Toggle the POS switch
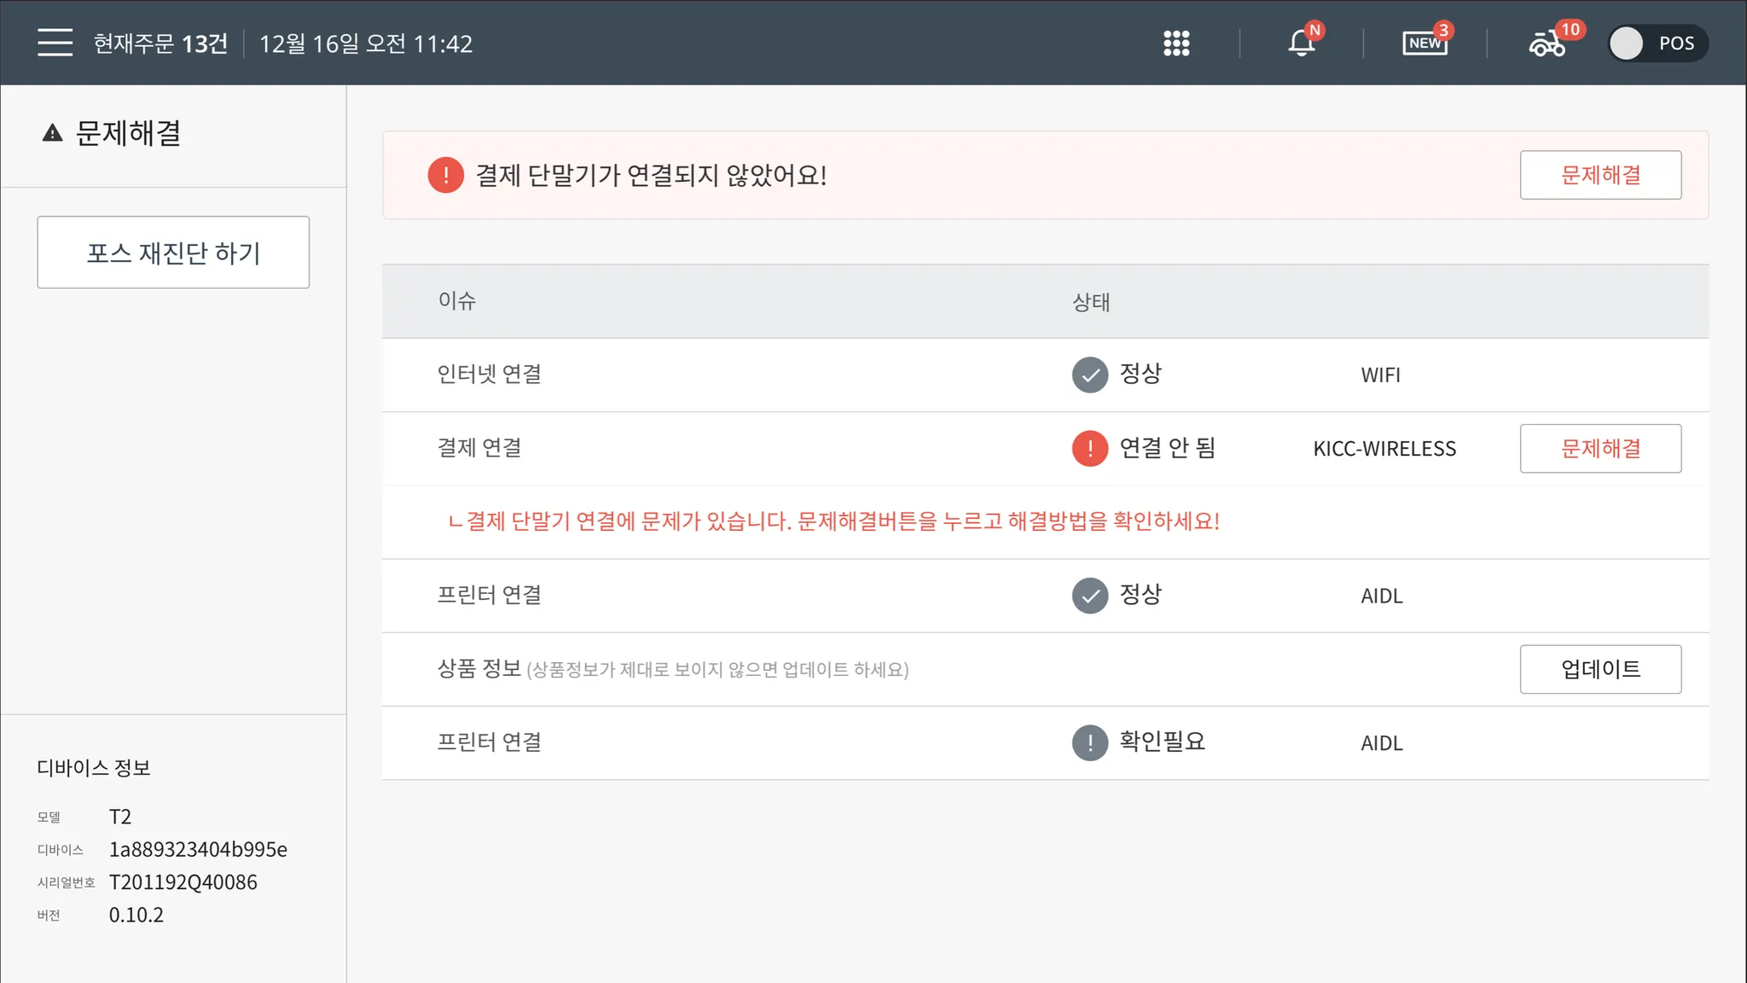 1657,43
